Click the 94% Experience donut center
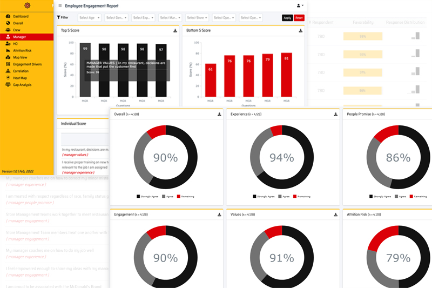432x288 pixels. 282,158
